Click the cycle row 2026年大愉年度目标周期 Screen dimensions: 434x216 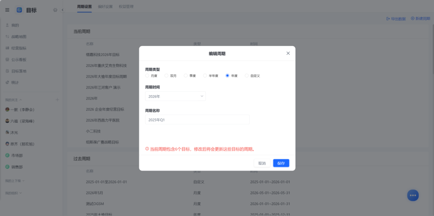pos(106,76)
